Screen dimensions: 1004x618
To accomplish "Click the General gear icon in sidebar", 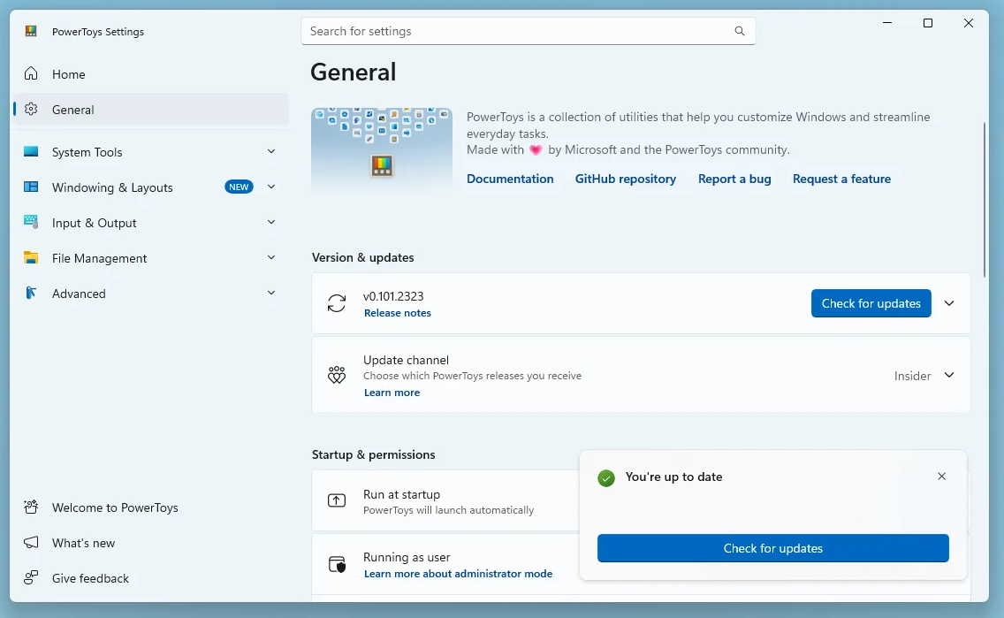I will (x=31, y=109).
